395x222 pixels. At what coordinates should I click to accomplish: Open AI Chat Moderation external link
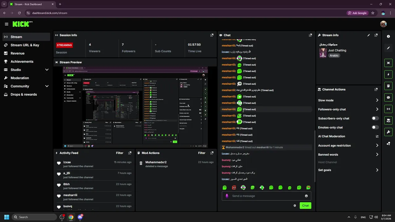click(377, 136)
